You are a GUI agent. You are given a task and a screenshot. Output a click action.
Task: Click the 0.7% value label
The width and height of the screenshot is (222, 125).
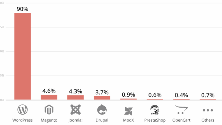click(x=208, y=95)
